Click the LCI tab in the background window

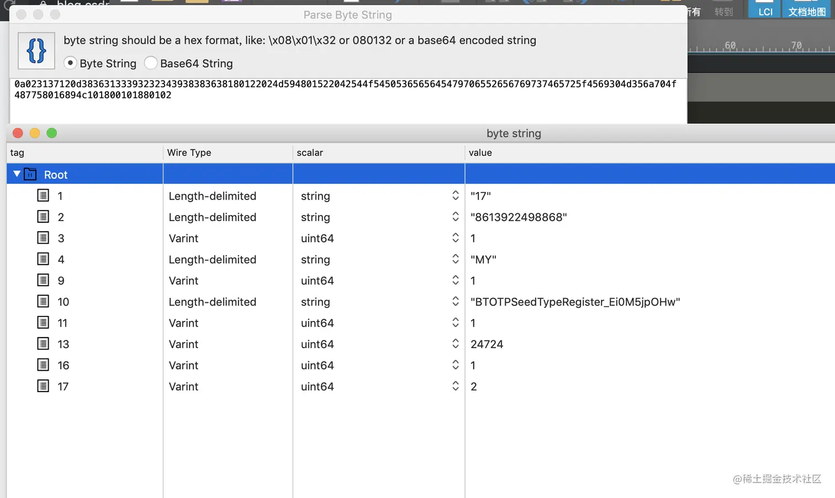(765, 11)
